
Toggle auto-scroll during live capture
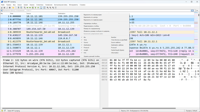point(41,8)
